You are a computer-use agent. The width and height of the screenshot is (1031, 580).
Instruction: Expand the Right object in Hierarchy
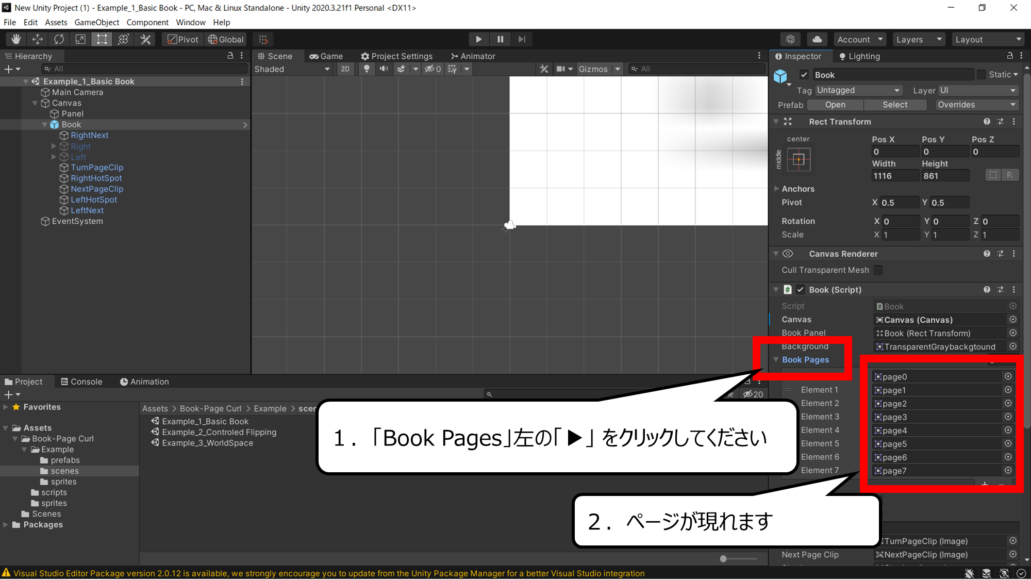pos(54,146)
